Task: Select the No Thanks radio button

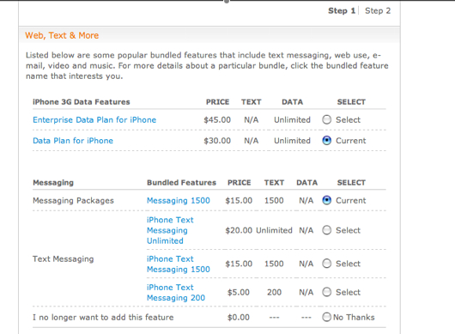Action: pyautogui.click(x=326, y=317)
